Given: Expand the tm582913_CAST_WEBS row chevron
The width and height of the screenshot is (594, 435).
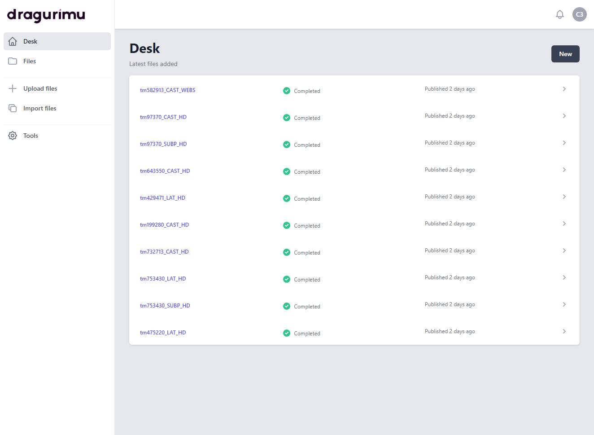Looking at the screenshot, I should click(564, 89).
